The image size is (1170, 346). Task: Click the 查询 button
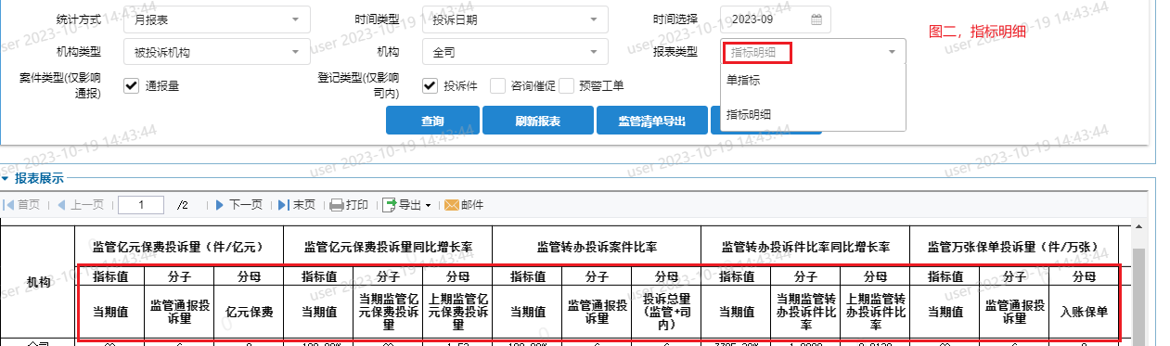tap(432, 121)
